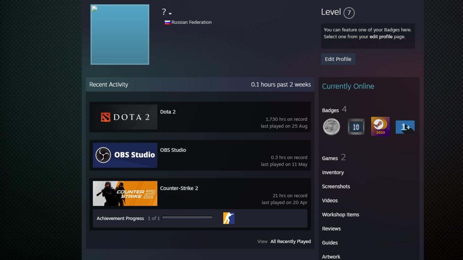Click the Achievement Progress label

120,218
